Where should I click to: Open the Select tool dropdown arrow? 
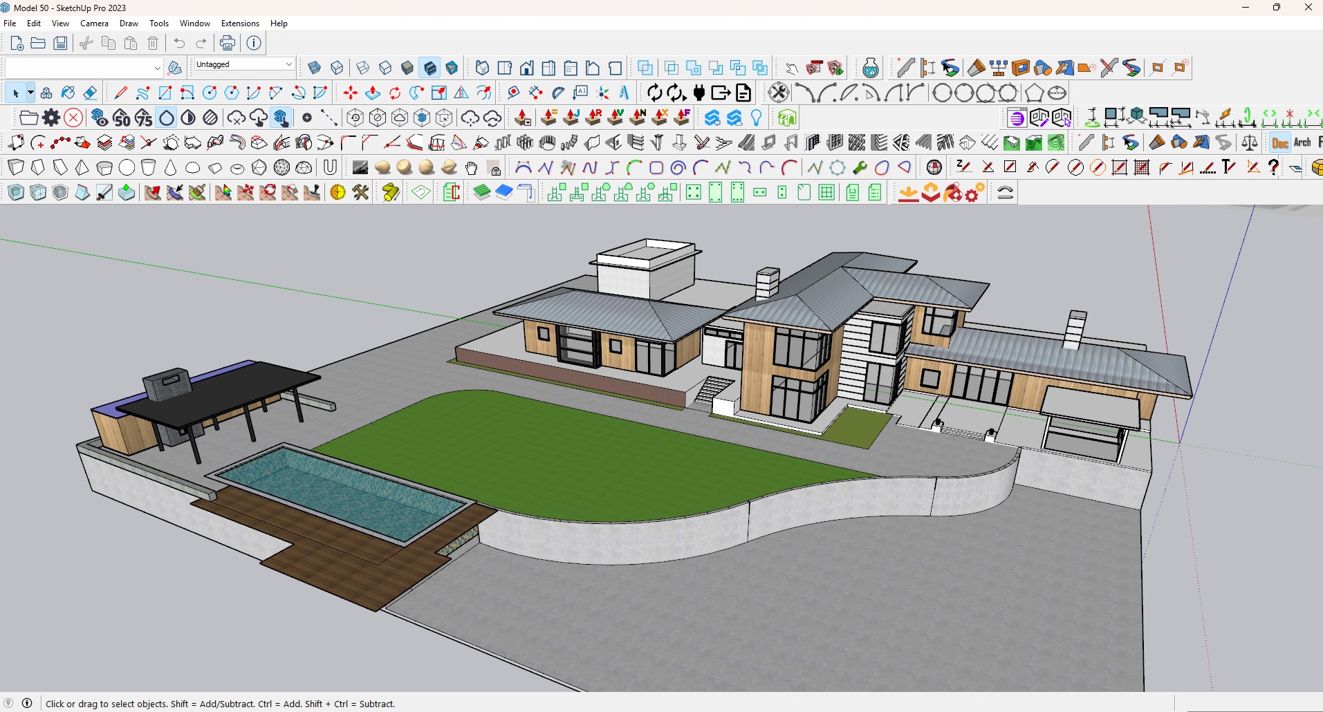pos(30,93)
